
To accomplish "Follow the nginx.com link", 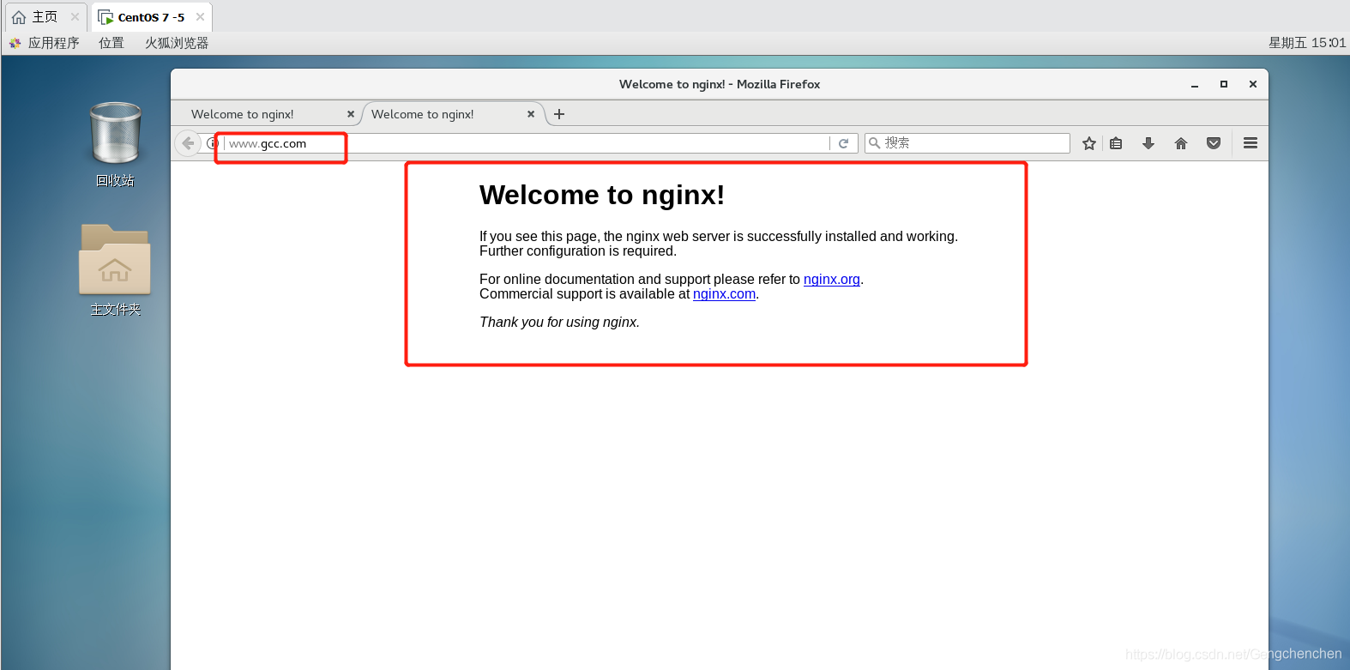I will 724,294.
